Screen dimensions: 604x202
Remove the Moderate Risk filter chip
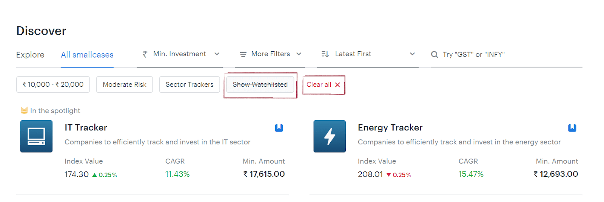[x=125, y=84]
